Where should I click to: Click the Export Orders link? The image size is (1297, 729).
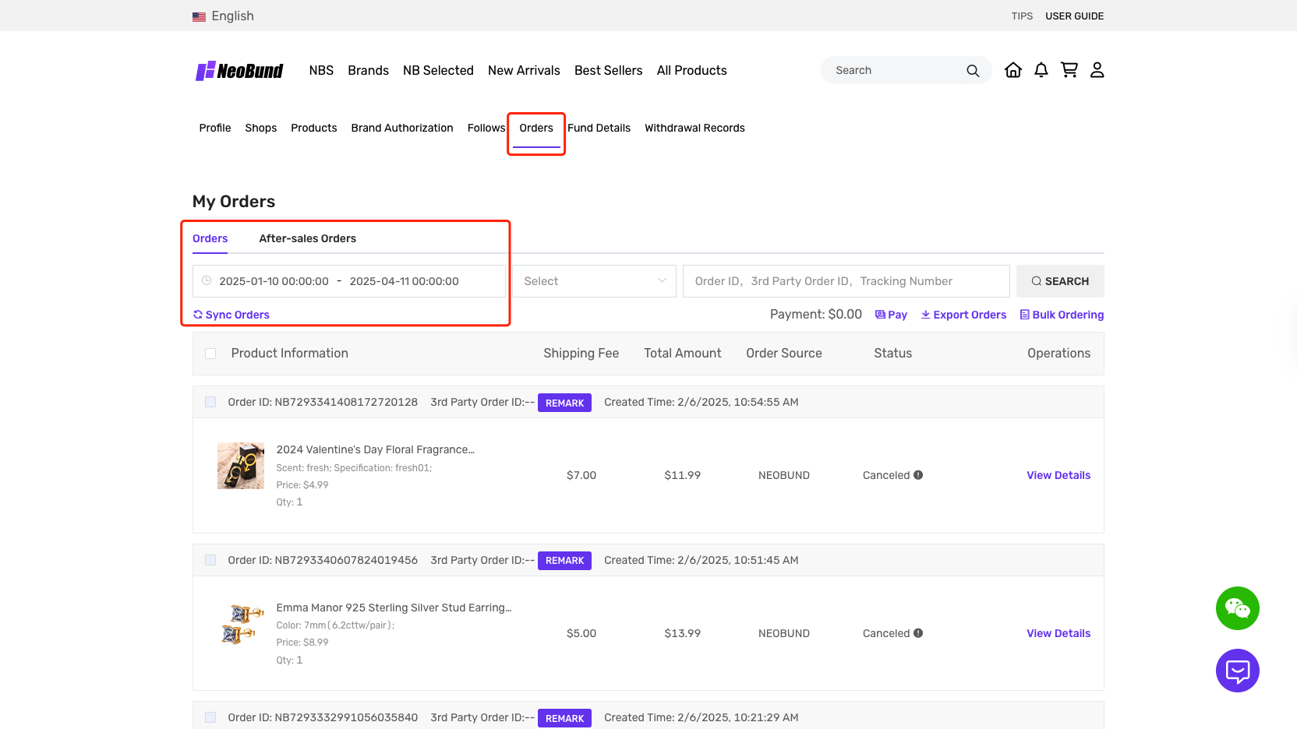[x=963, y=315]
